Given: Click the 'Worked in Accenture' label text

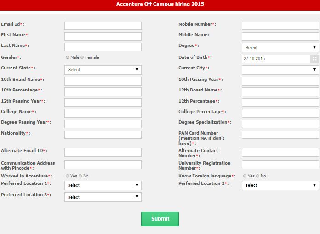Looking at the screenshot, I should click(24, 176).
